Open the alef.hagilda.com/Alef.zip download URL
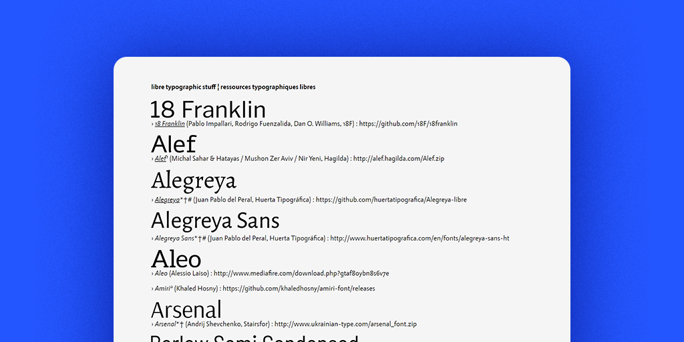684x342 pixels. 399,159
